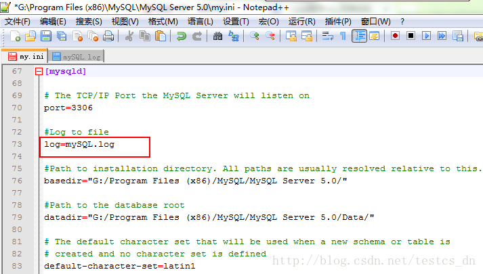Click line number 73 in margin
The image size is (483, 274).
point(17,145)
